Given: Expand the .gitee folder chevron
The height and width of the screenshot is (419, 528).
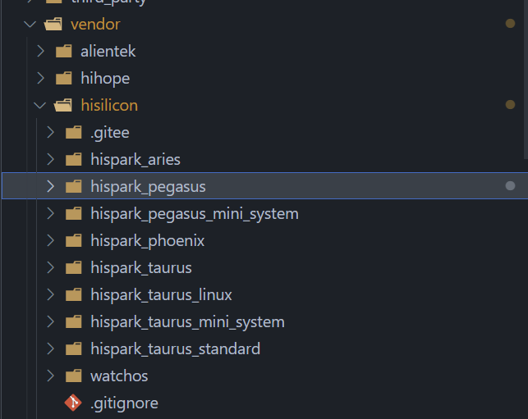Looking at the screenshot, I should [51, 133].
